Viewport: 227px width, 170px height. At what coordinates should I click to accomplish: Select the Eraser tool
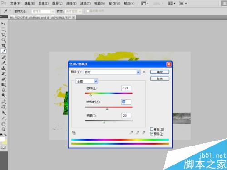(x=4, y=79)
